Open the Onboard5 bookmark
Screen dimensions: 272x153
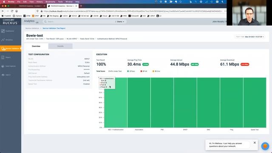coord(133,16)
